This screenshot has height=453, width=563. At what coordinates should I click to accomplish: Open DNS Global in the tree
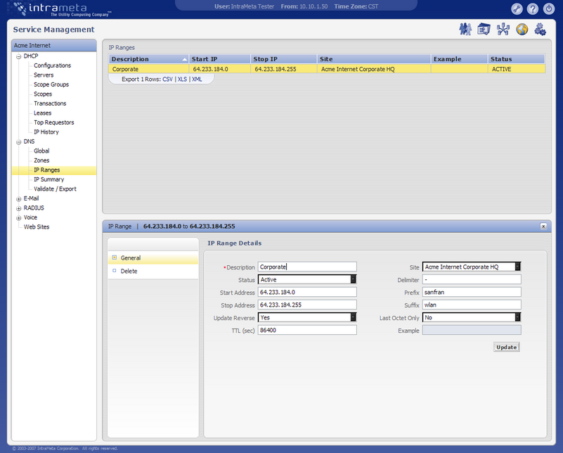point(41,151)
